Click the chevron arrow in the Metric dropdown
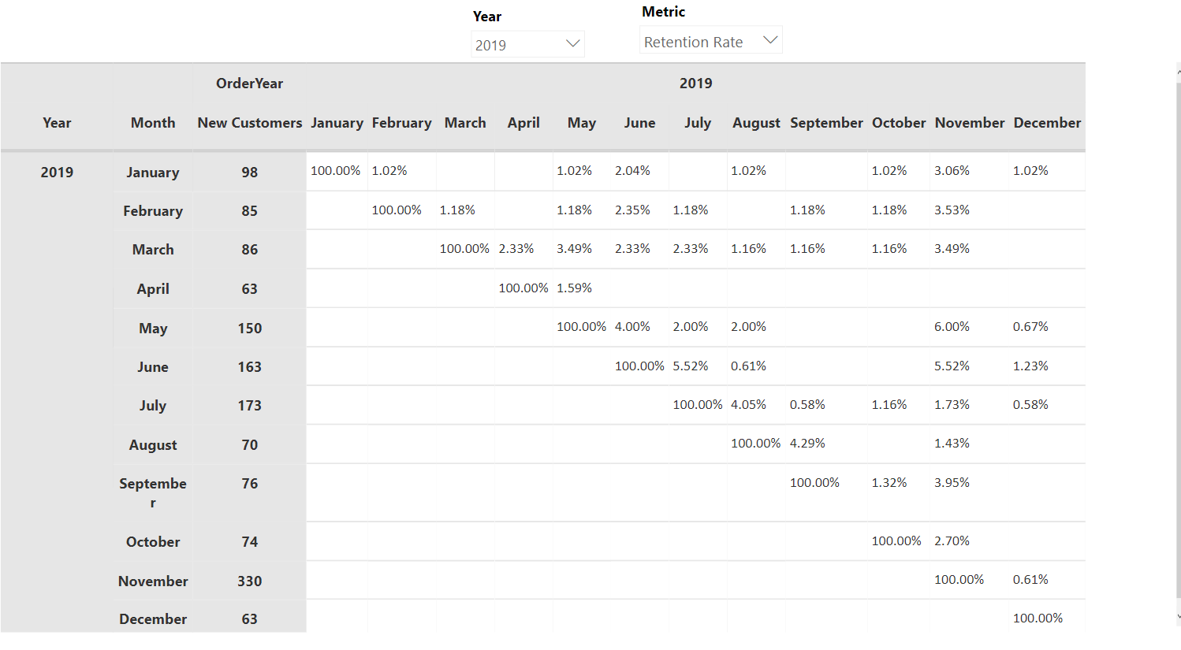Viewport: 1181px width, 650px height. pyautogui.click(x=770, y=40)
